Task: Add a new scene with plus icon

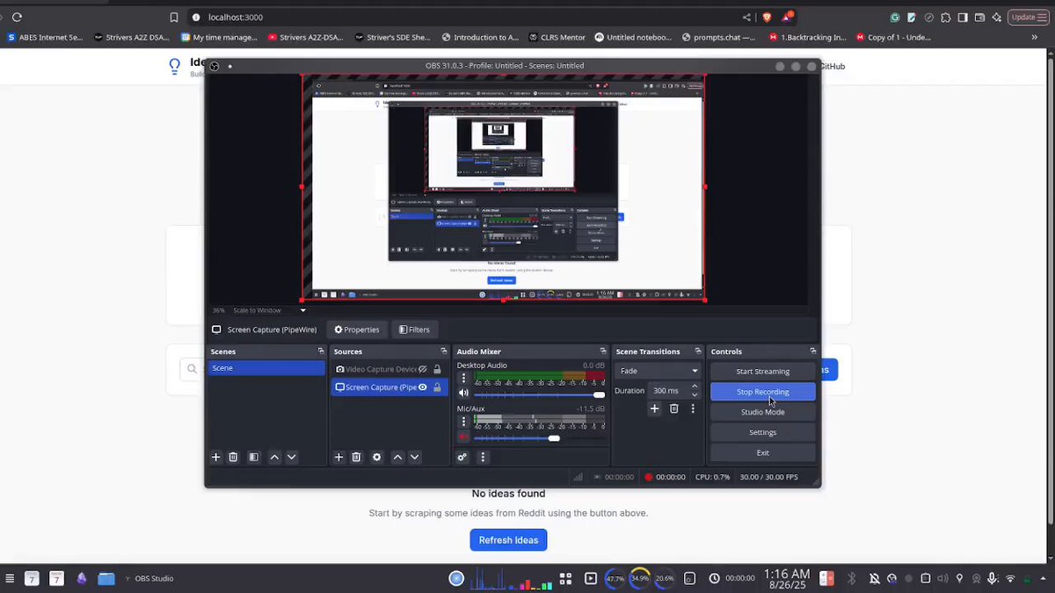Action: click(215, 457)
